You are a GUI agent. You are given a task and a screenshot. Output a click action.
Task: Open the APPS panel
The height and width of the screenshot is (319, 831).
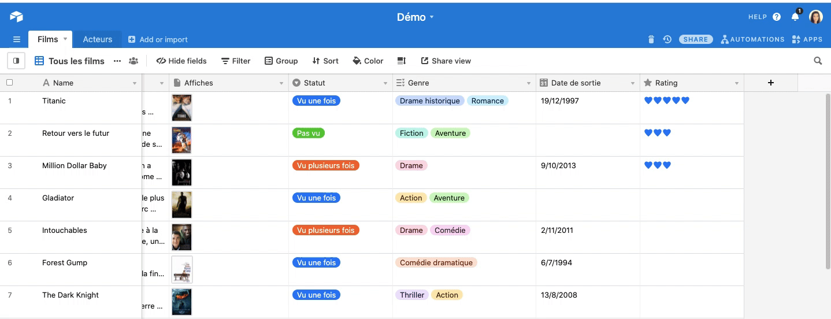click(807, 39)
